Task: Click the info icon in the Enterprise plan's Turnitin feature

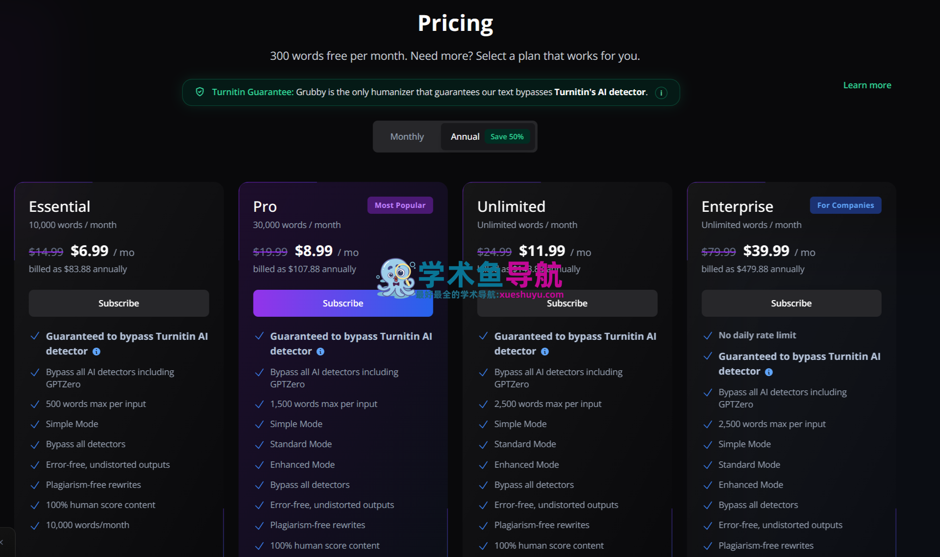Action: (x=769, y=372)
